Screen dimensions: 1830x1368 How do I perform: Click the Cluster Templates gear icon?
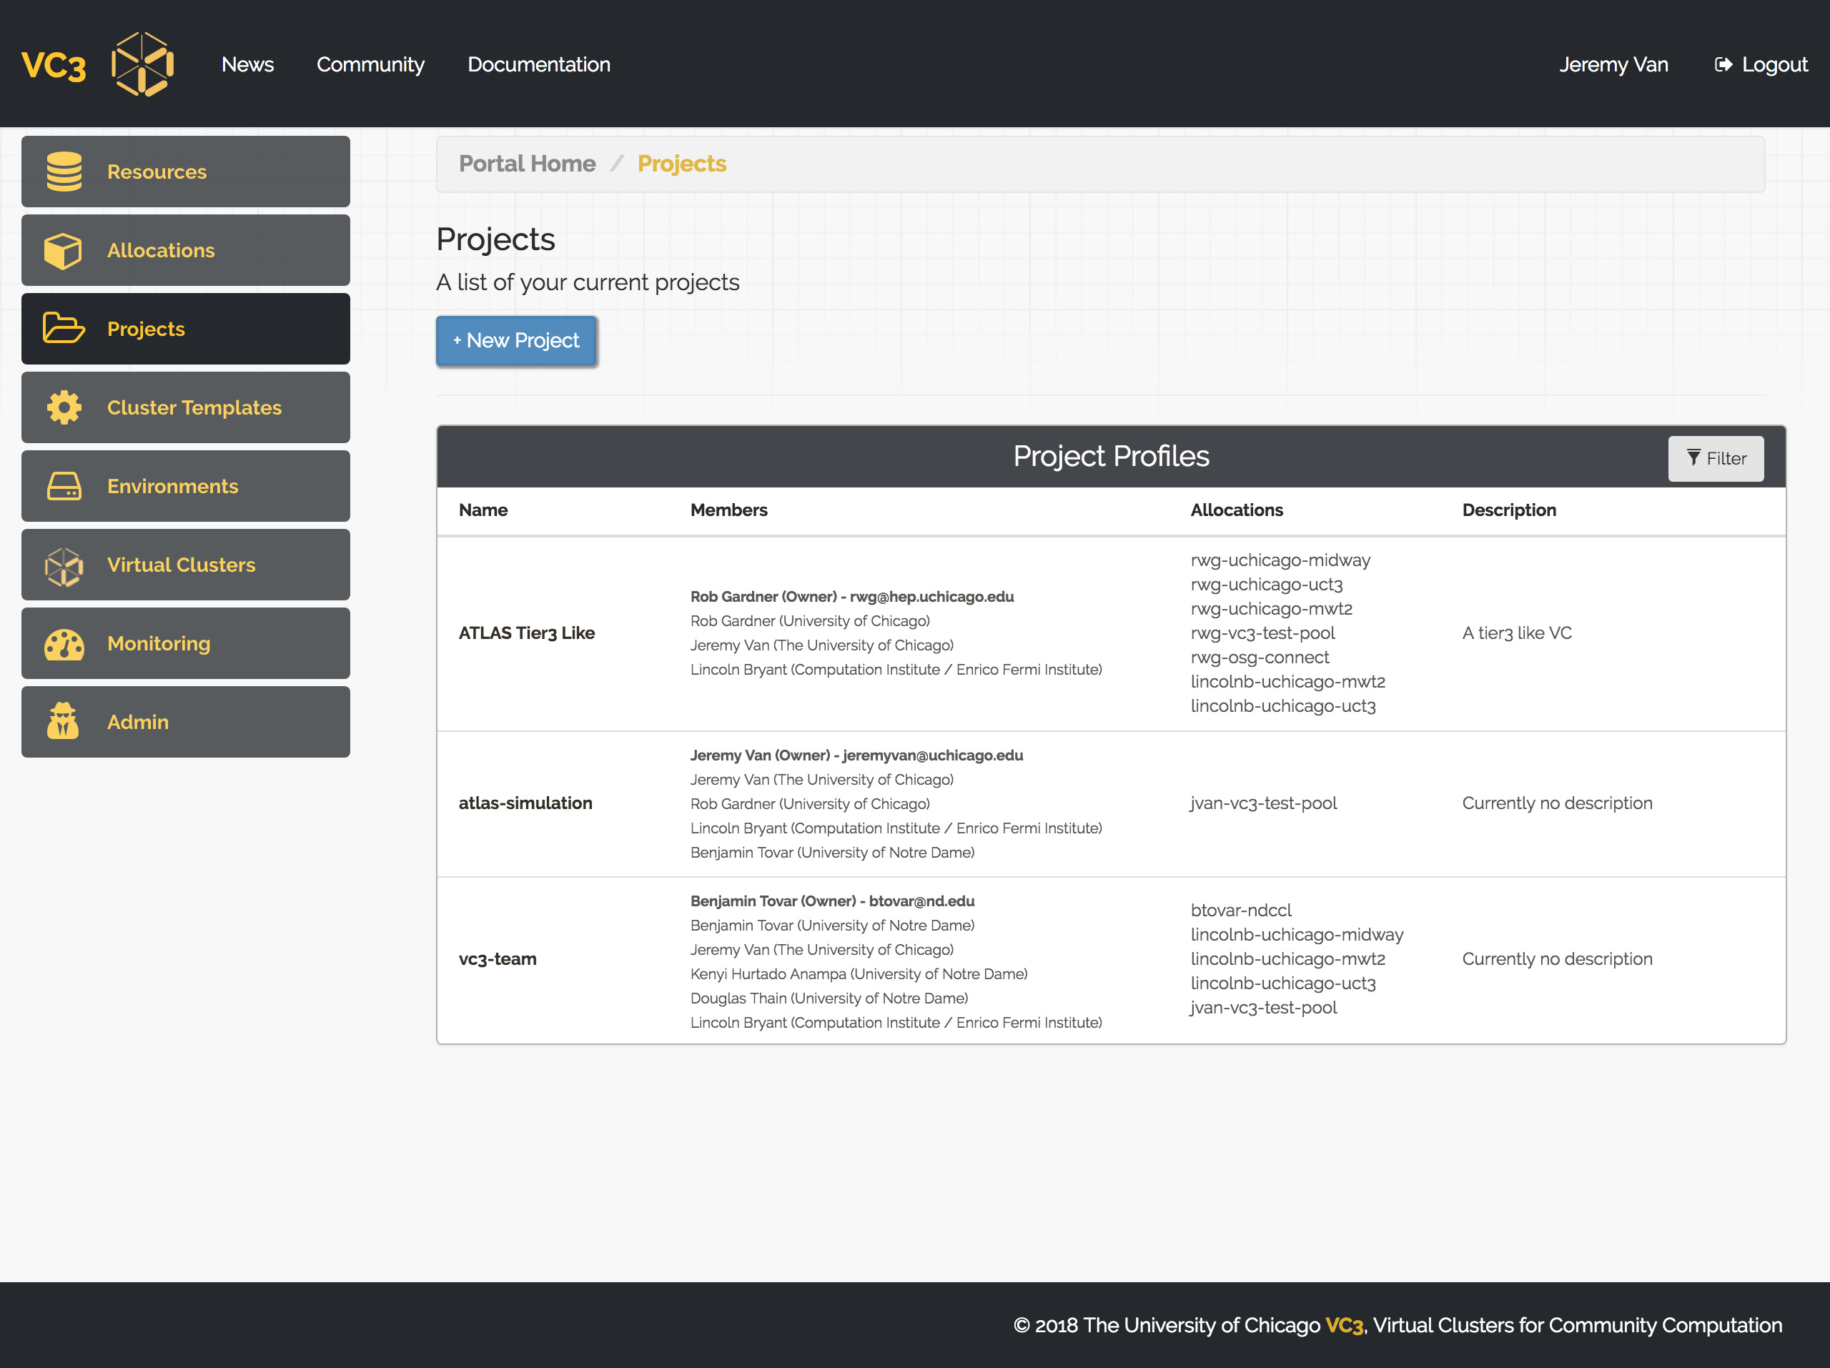[x=64, y=407]
